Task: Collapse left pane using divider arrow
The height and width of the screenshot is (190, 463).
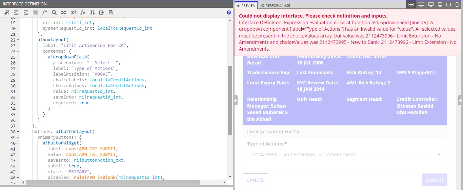Action: point(236,100)
